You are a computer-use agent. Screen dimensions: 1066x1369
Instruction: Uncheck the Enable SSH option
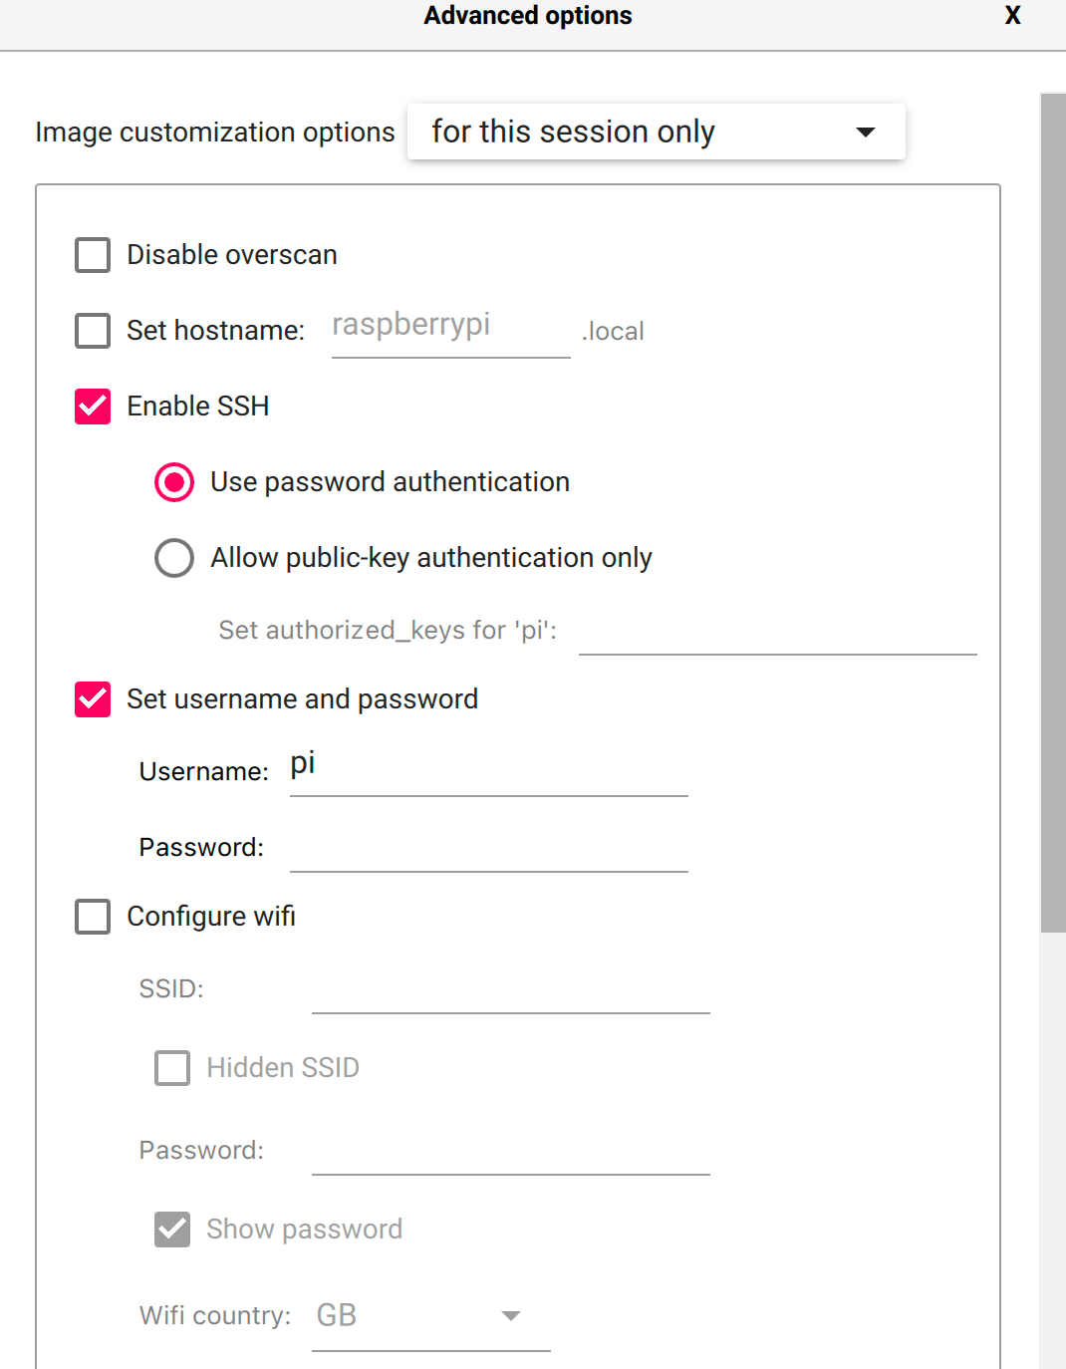tap(92, 407)
